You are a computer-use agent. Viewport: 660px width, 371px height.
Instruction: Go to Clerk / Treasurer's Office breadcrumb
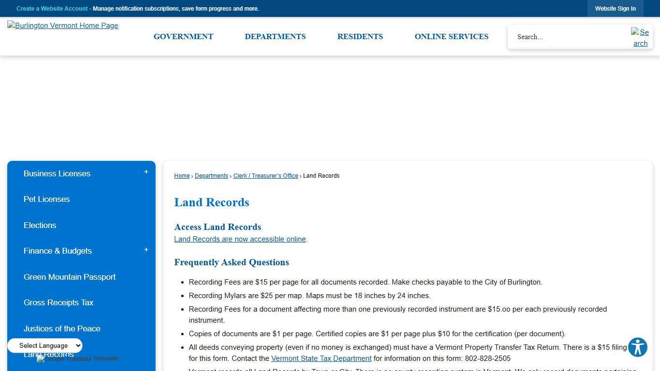(x=265, y=176)
